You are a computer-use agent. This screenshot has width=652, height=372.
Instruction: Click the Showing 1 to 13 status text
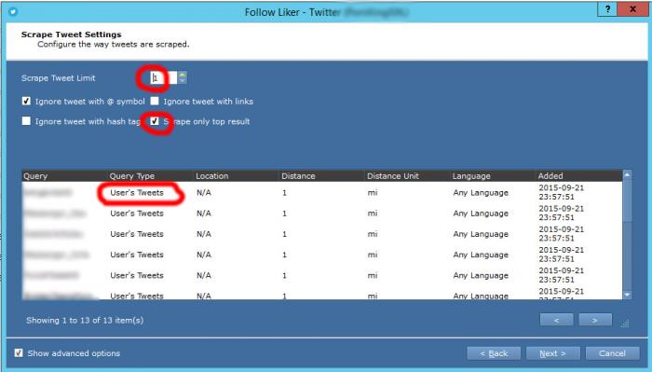point(85,320)
